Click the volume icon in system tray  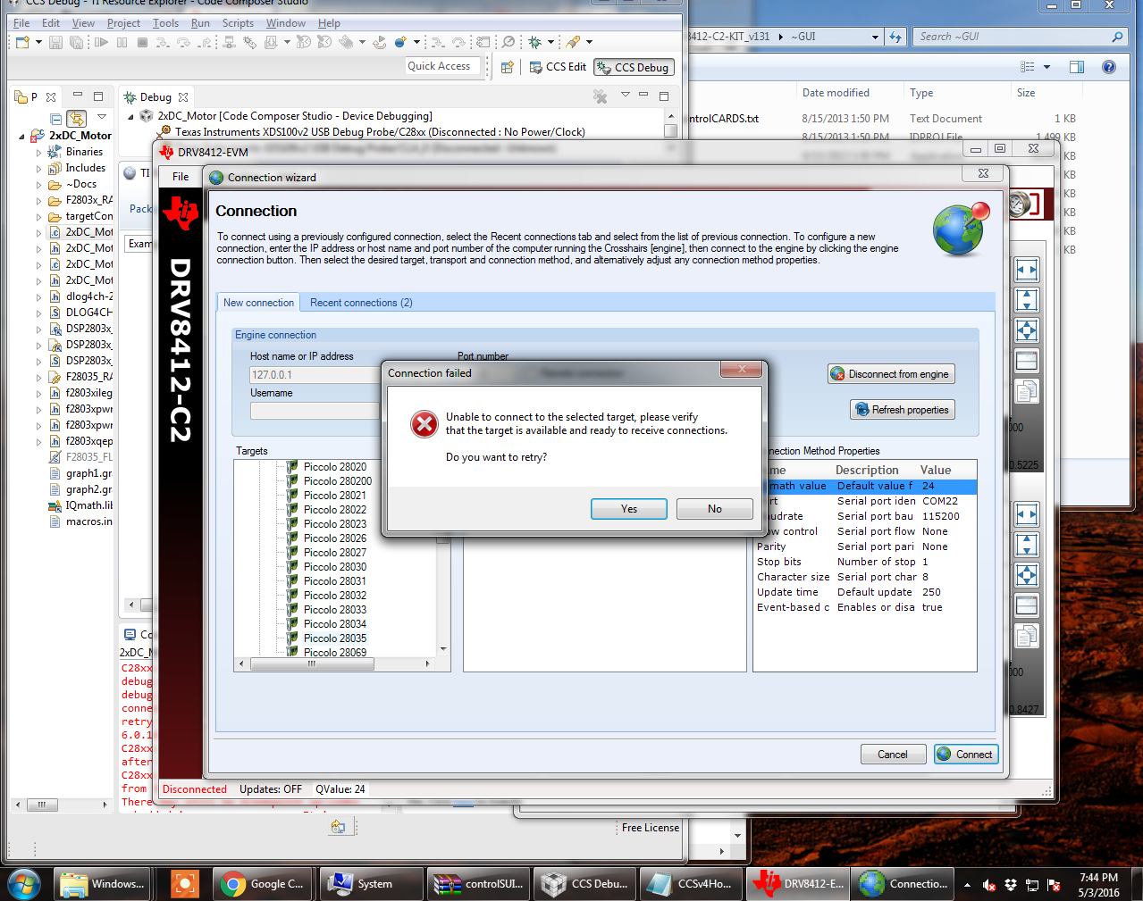pos(989,885)
